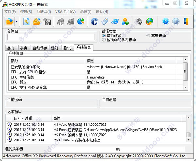
Task: Click the checkmark sheet toolbar icon
Action: click(139, 22)
